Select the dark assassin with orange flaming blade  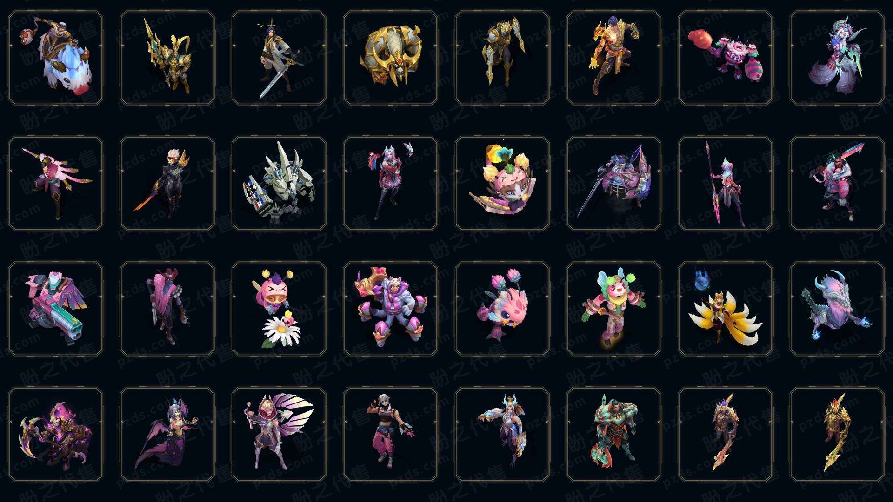(x=167, y=184)
